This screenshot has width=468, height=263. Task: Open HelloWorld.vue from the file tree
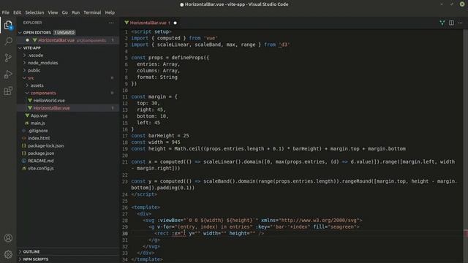(49, 101)
